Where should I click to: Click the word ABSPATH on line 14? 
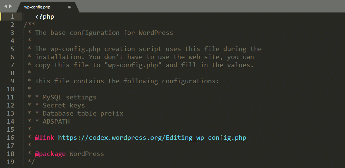click(56, 122)
